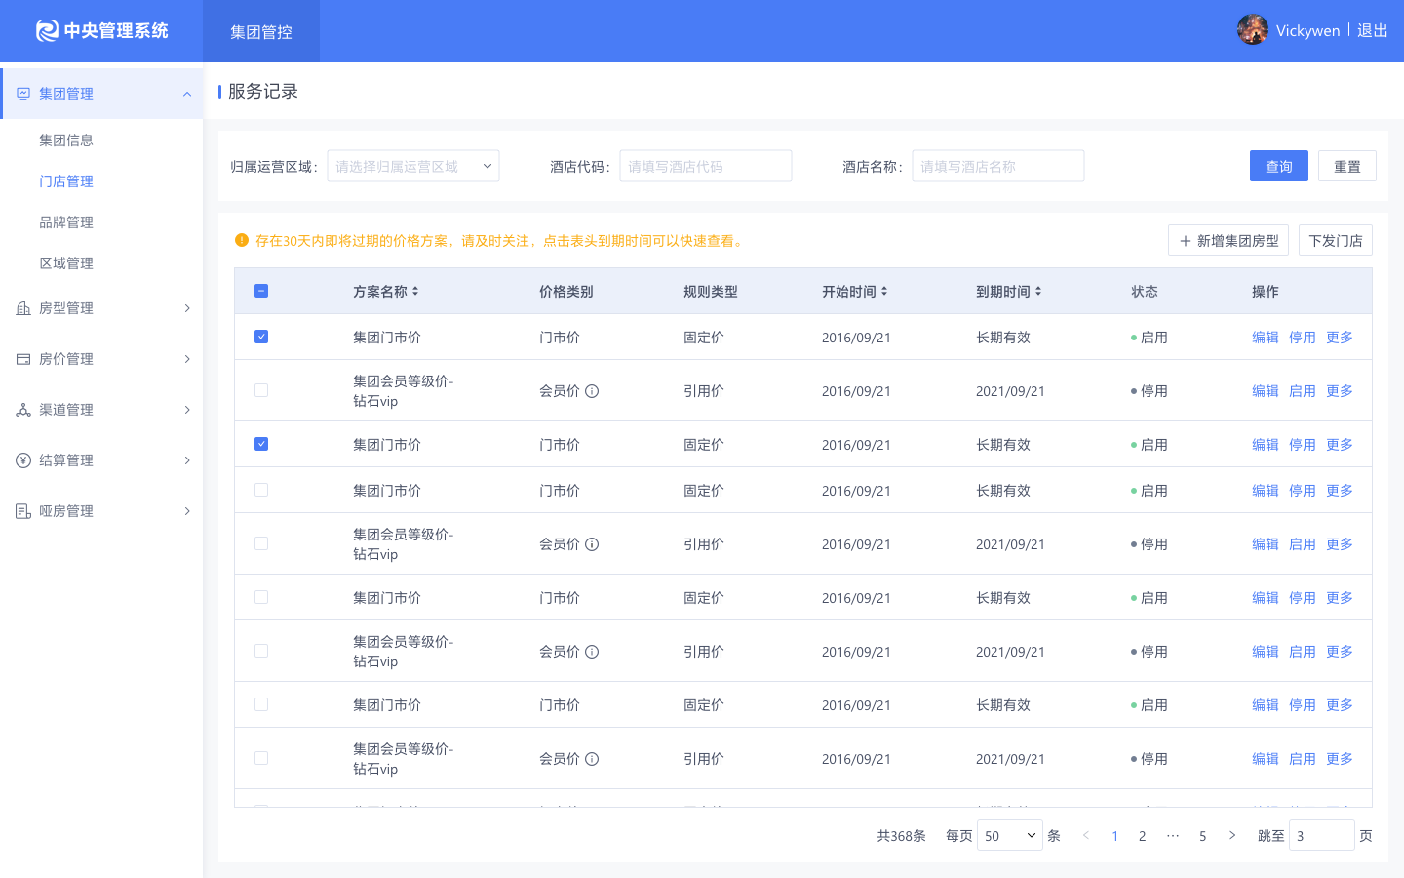
Task: Toggle the select-all header checkbox
Action: [261, 291]
